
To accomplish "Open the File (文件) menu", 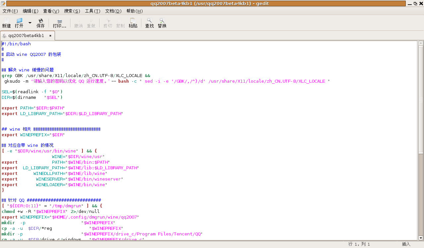I will [x=10, y=11].
